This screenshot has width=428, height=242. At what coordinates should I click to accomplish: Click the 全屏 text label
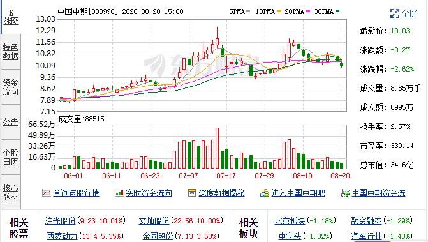click(409, 13)
